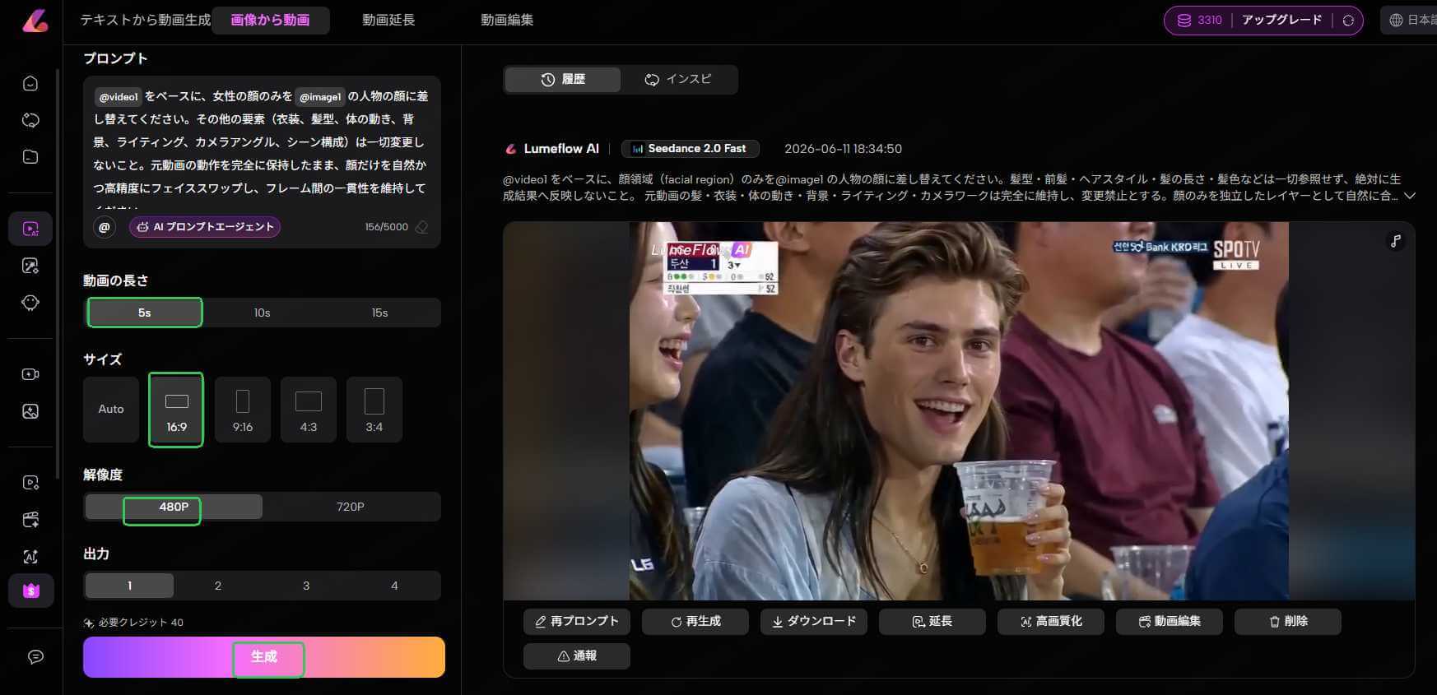Choose 9:16 aspect ratio

tap(243, 409)
